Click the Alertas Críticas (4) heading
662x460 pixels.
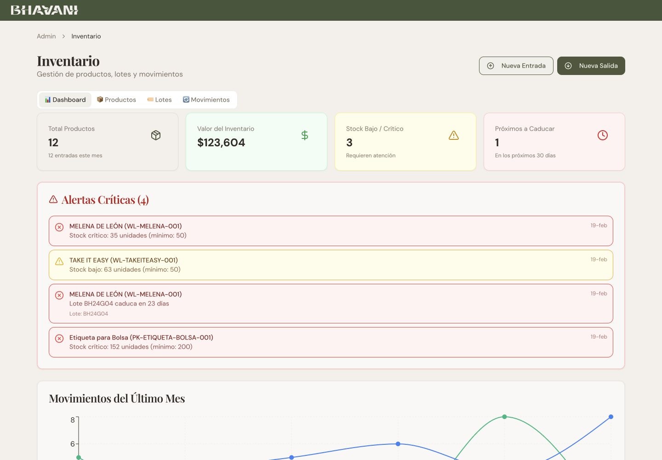point(105,200)
